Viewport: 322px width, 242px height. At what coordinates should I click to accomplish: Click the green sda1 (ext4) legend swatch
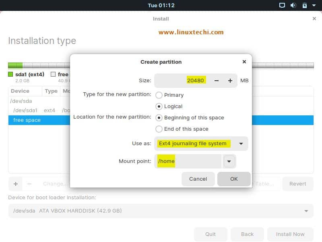[x=10, y=74]
